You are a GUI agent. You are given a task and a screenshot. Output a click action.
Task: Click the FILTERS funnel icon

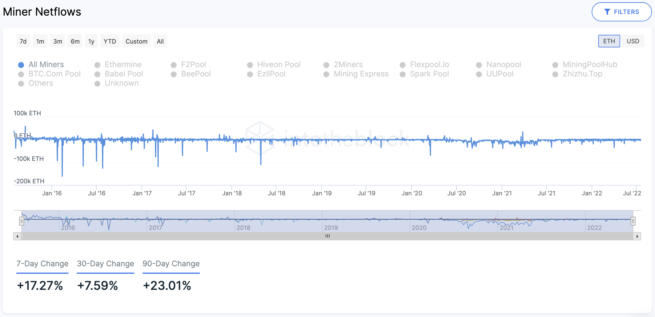tap(607, 12)
